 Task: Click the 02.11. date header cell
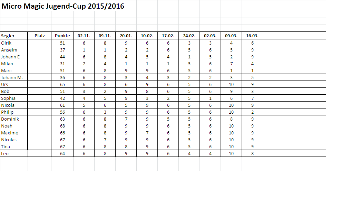click(84, 36)
